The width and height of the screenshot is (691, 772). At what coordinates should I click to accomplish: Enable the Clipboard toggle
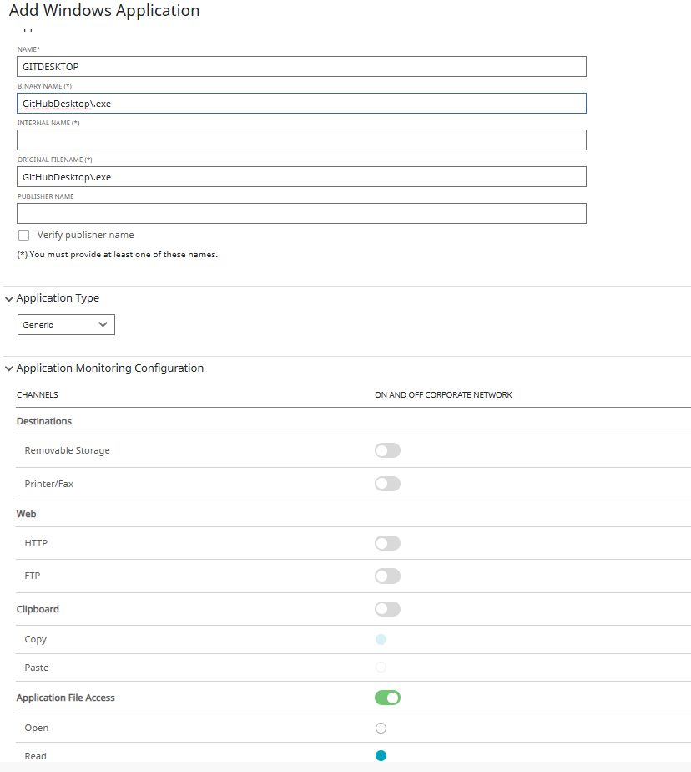pos(387,609)
